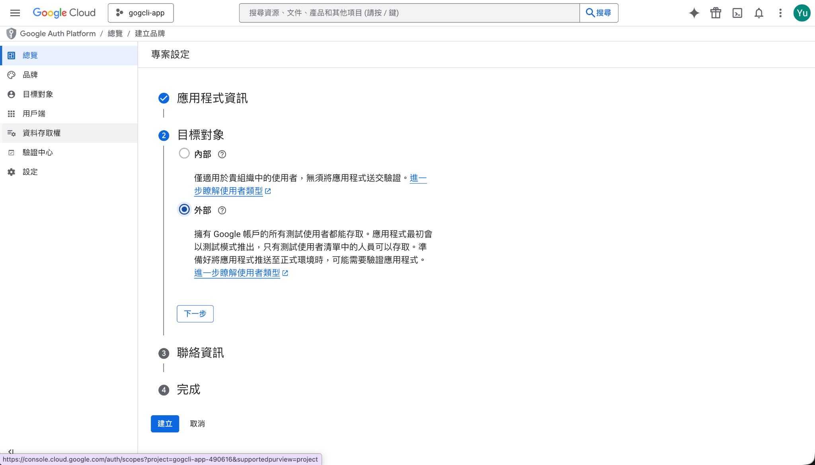Click help icon next to 內部
The width and height of the screenshot is (815, 465).
(222, 154)
